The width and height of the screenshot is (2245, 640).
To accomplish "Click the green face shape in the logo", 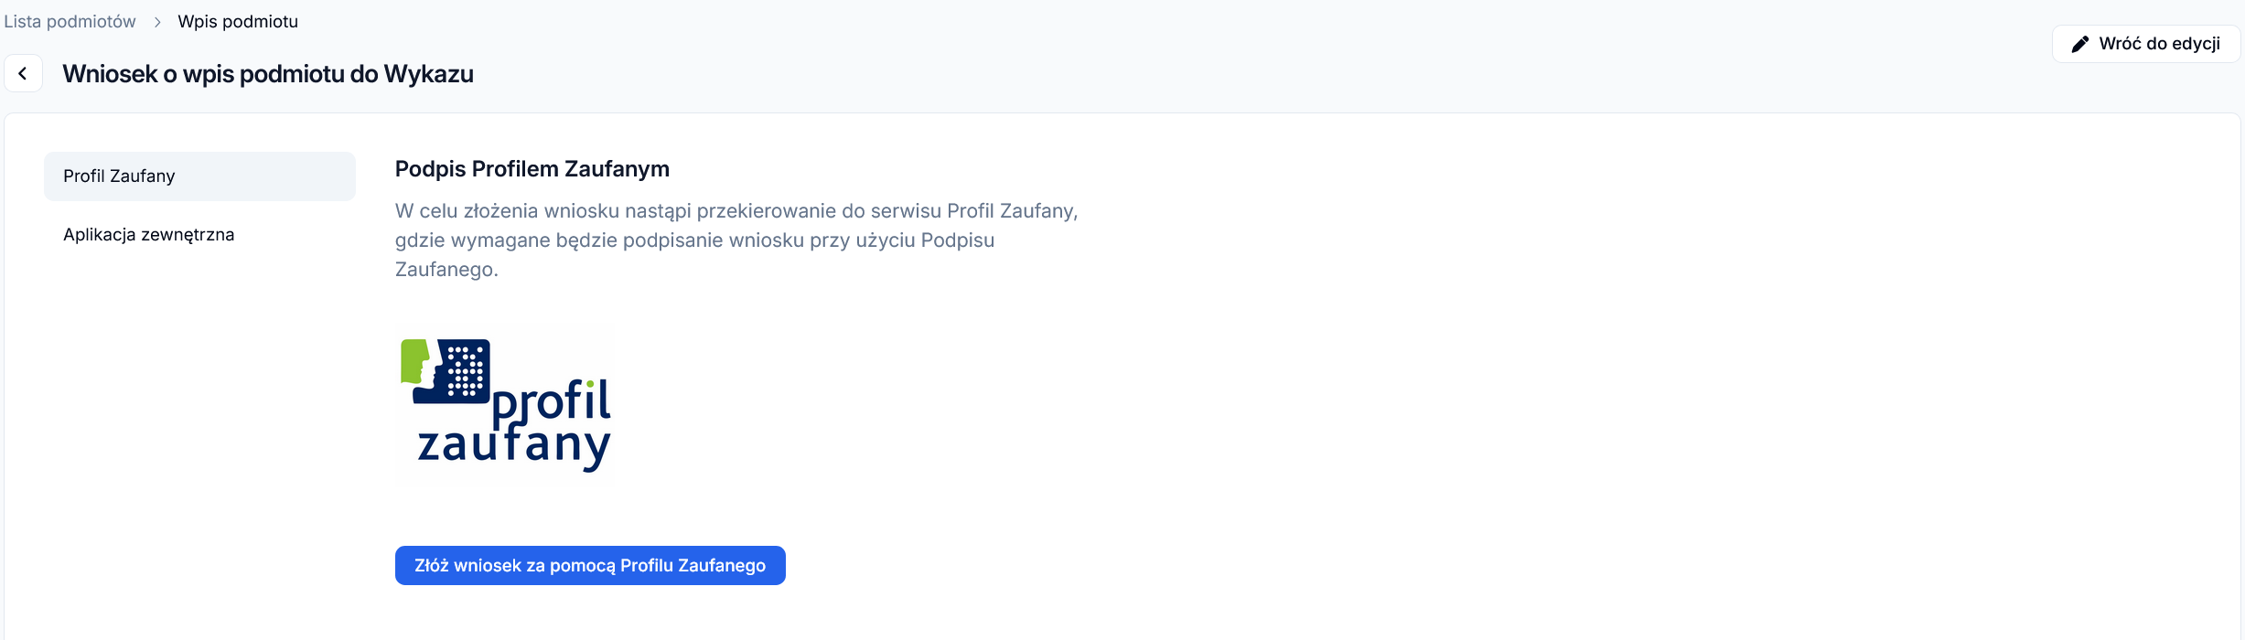I will coord(414,361).
